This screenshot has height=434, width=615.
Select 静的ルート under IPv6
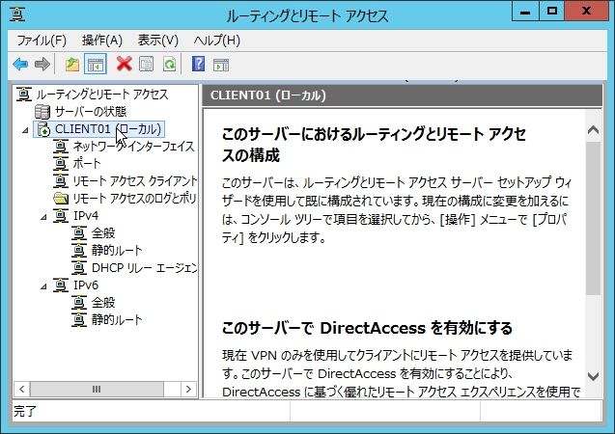coord(117,319)
